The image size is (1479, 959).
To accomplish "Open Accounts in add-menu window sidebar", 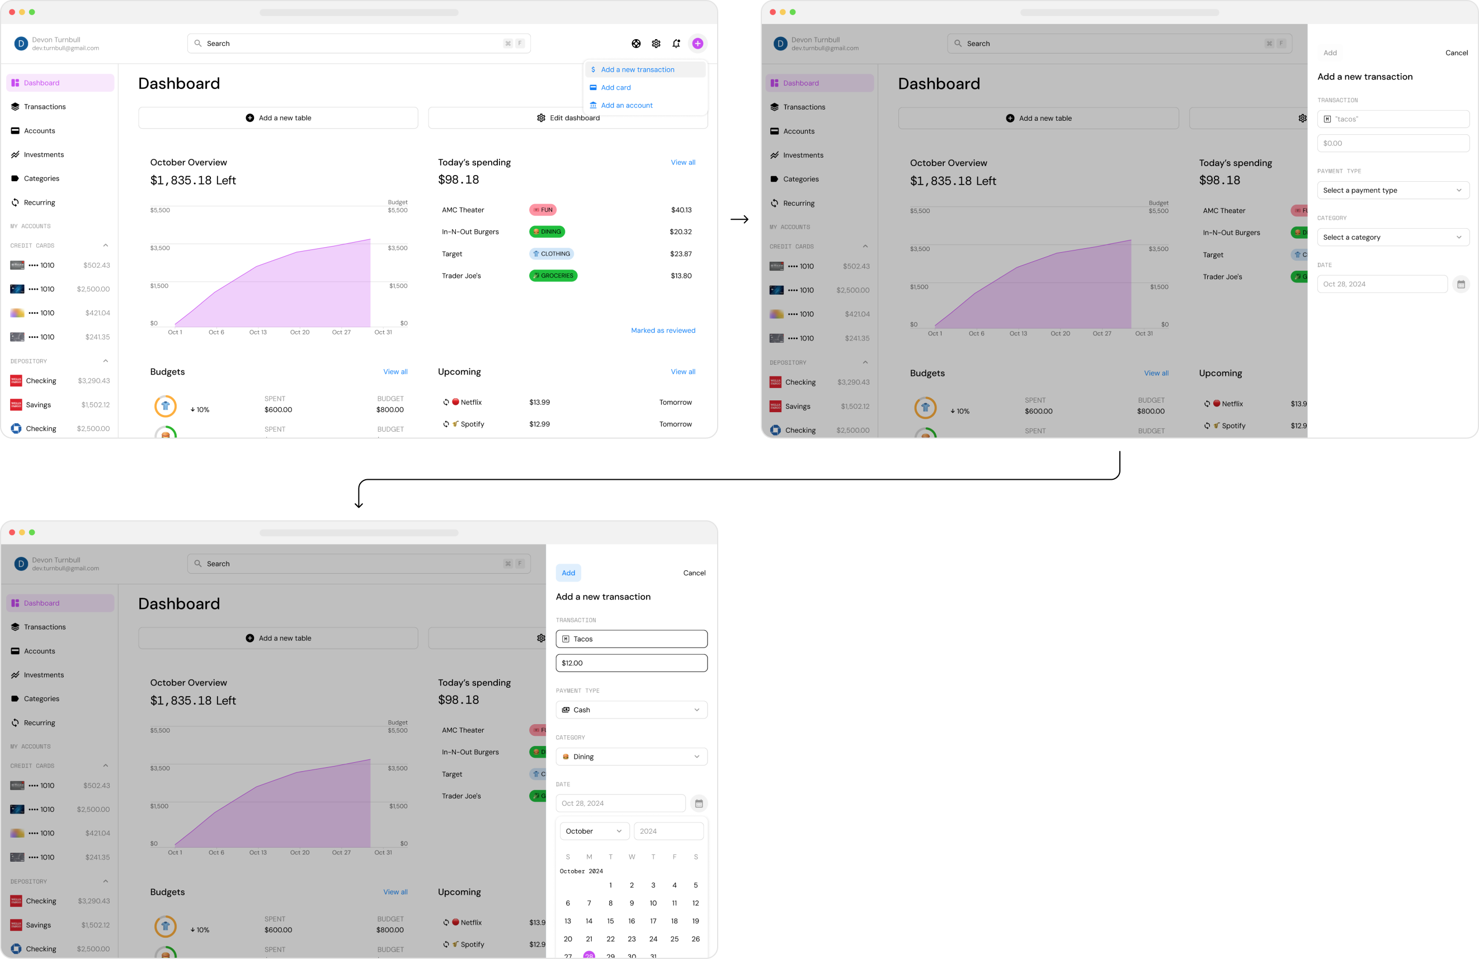I will click(60, 130).
